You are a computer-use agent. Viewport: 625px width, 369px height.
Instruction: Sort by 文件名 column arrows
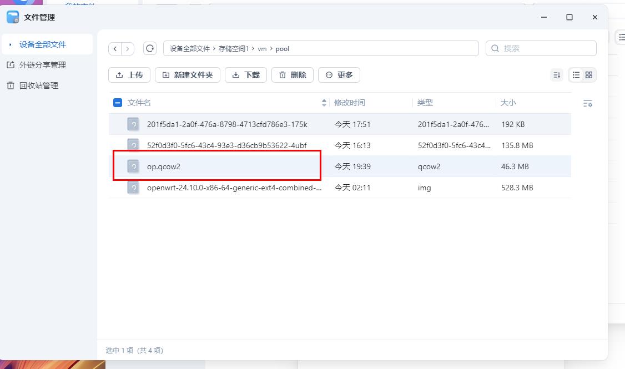tap(324, 103)
